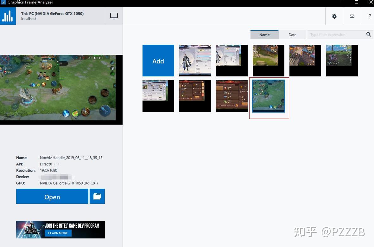Image resolution: width=374 pixels, height=247 pixels.
Task: Click the Graphics Frame Analyzer logo icon
Action: click(8, 16)
